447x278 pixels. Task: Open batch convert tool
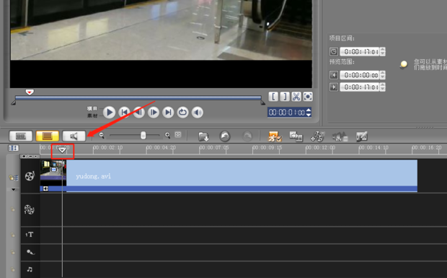click(296, 136)
